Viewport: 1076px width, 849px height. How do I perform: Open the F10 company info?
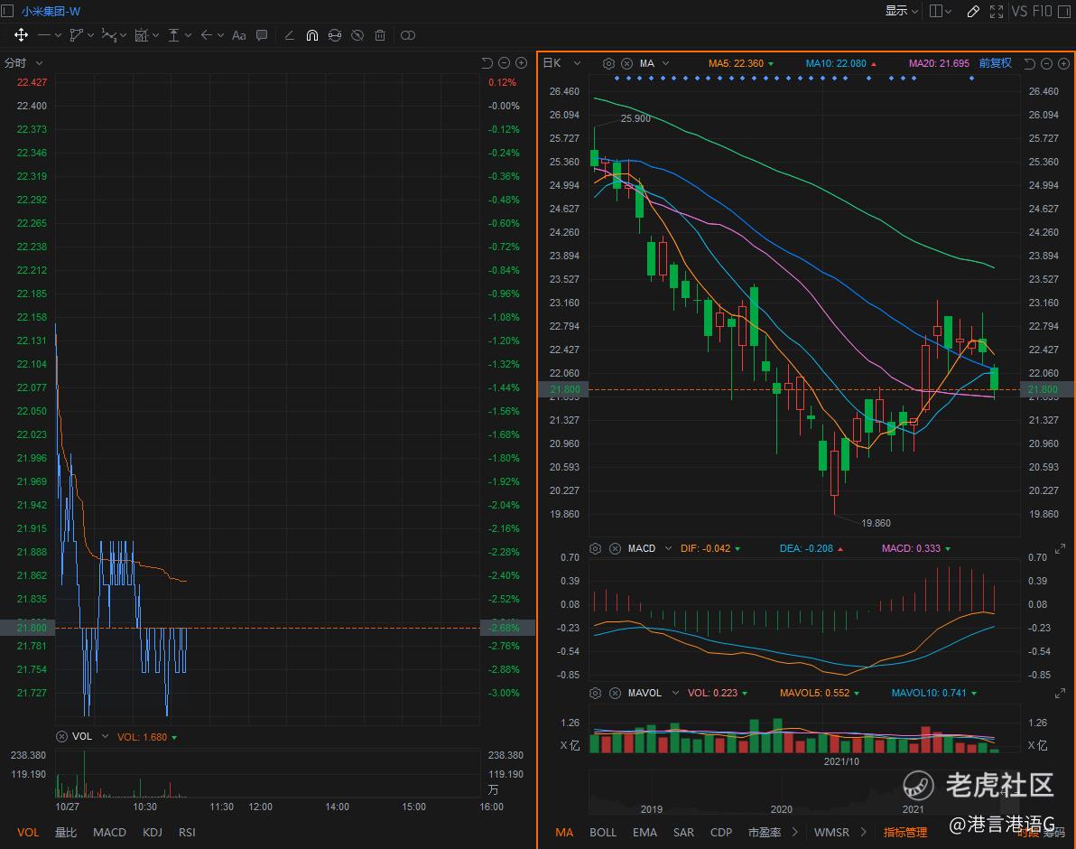pyautogui.click(x=1042, y=11)
